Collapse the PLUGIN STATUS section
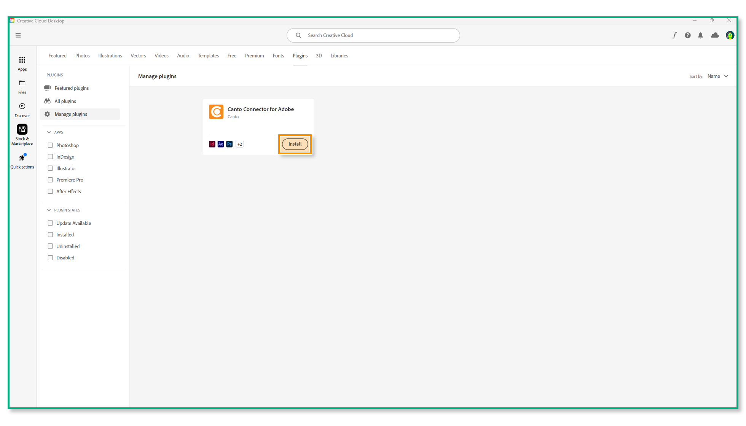Screen dimensions: 746x426 click(49, 210)
